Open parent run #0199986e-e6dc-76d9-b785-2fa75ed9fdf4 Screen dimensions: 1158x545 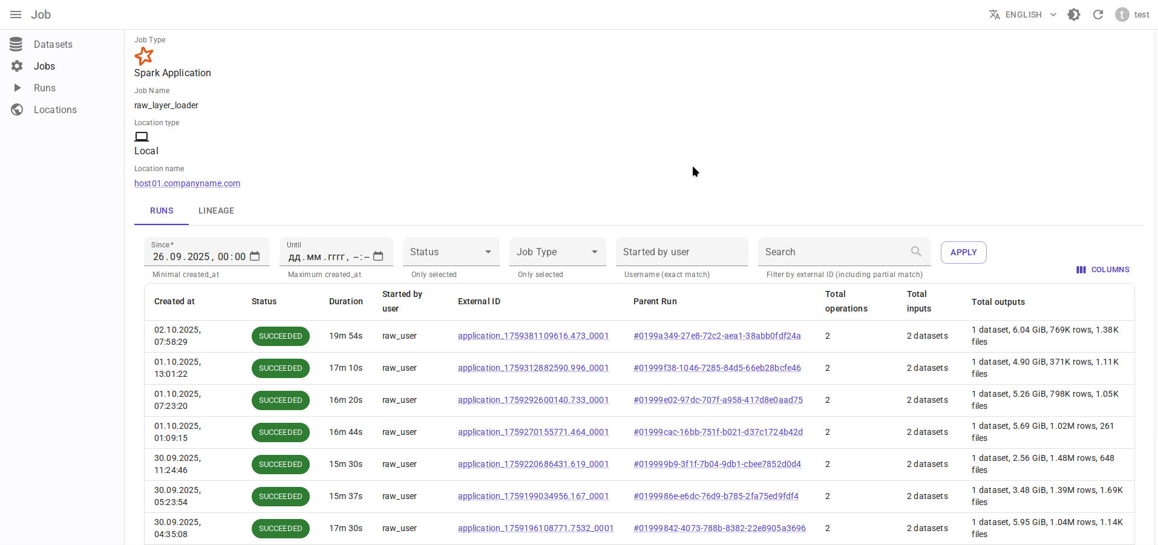click(x=716, y=496)
